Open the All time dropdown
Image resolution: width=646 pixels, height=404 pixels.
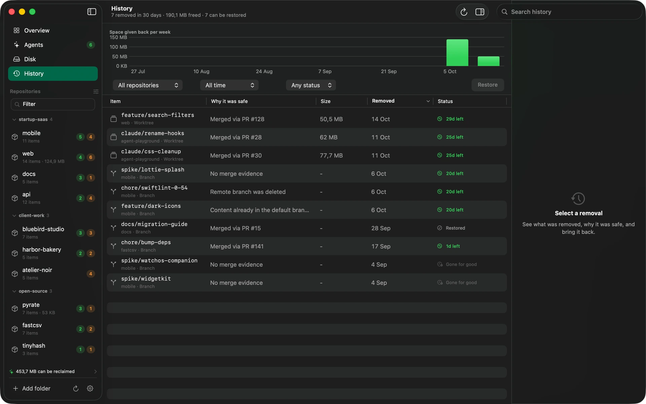229,85
